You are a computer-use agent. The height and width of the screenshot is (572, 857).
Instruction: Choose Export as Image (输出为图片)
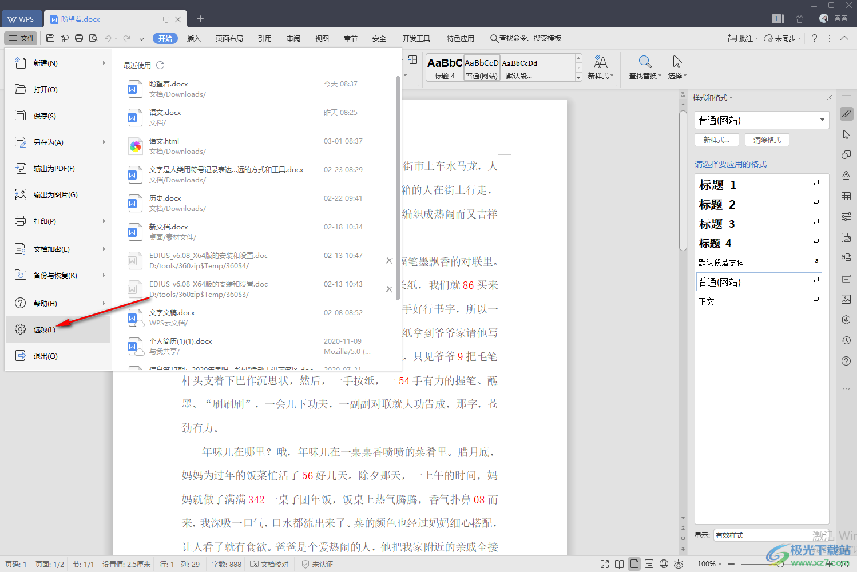pyautogui.click(x=58, y=194)
